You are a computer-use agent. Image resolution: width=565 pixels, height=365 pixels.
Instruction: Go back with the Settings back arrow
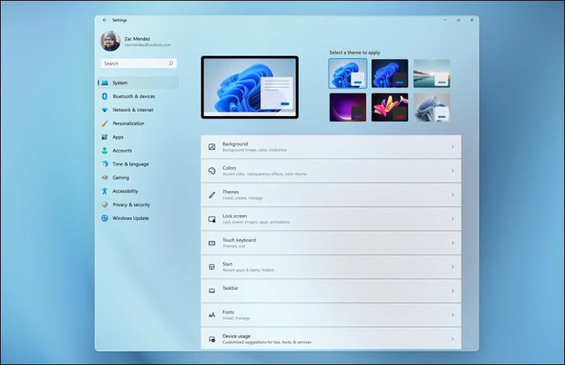(105, 20)
